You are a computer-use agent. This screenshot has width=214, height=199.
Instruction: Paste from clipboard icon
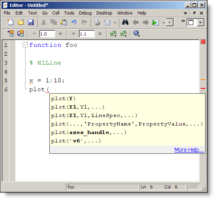point(64,22)
